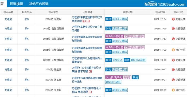Switch to the 其他平台投诉 tab

coord(39,4)
